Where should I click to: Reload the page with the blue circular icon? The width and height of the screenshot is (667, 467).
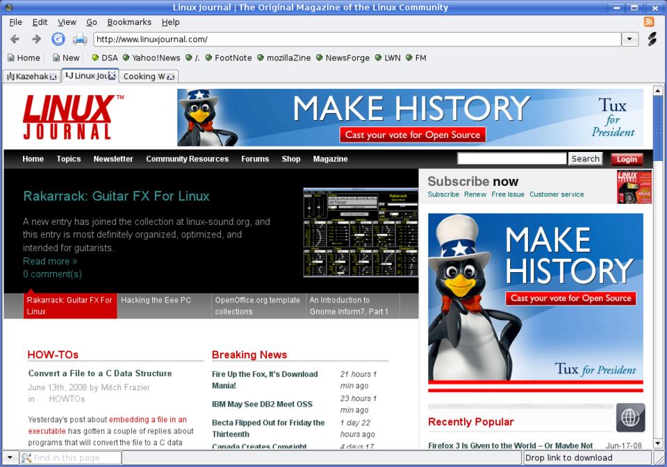pyautogui.click(x=58, y=39)
